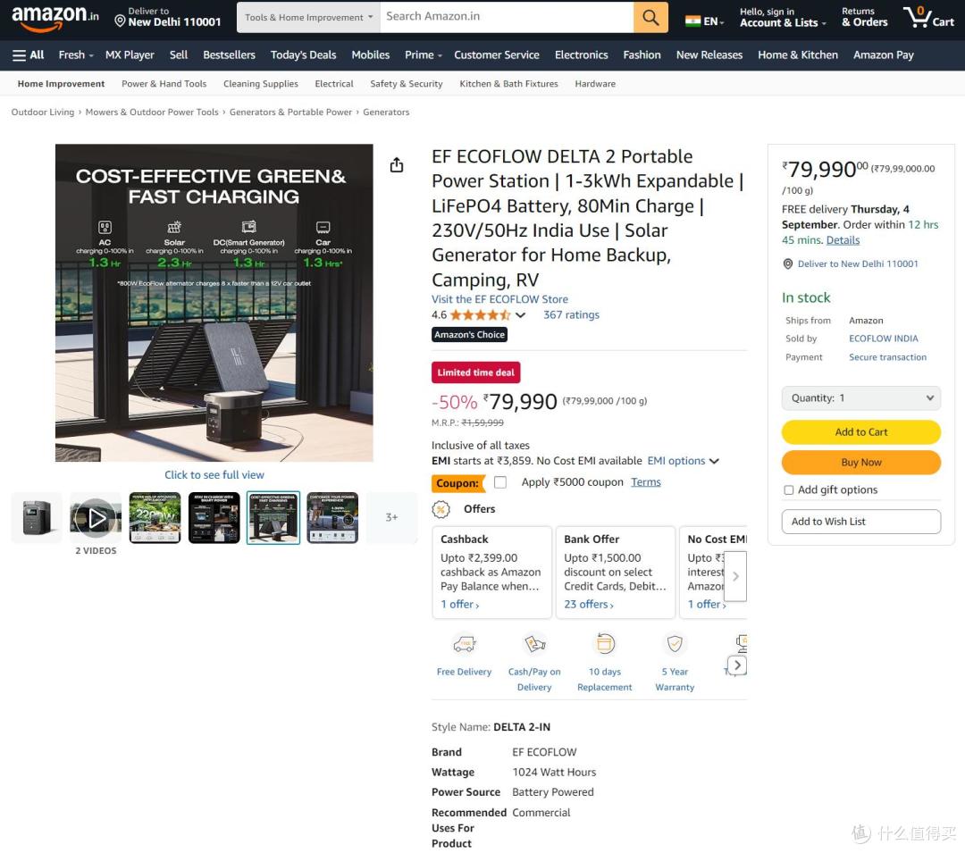Open the Tools & Home Improvement search category dropdown
The image size is (965, 853).
[308, 17]
